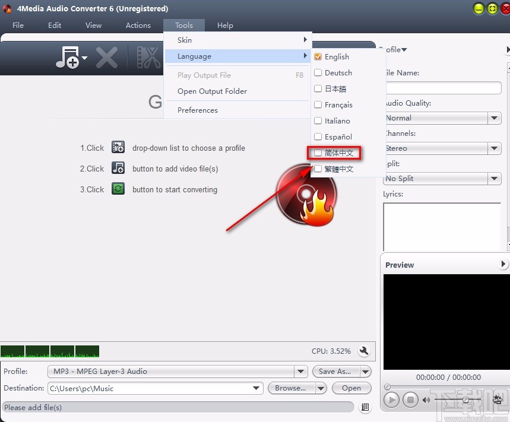The height and width of the screenshot is (422, 510).
Task: Open the Edit menu
Action: [x=54, y=25]
